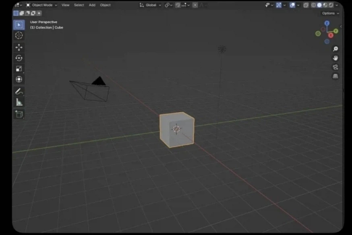Open the shading options dropdown arrow
This screenshot has height=235, width=352.
coord(337,5)
